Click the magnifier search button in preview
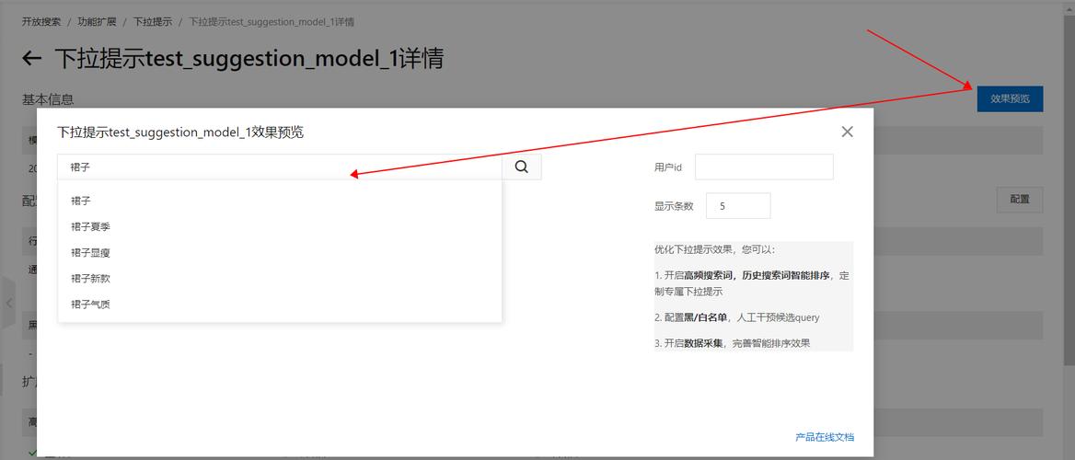This screenshot has width=1075, height=460. click(x=522, y=167)
